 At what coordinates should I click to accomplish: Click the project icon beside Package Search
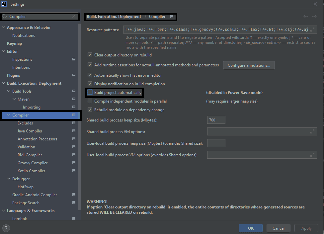click(74, 202)
